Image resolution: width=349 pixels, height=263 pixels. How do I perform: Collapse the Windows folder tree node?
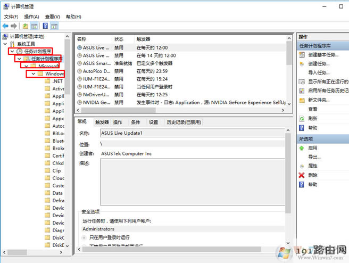33,73
